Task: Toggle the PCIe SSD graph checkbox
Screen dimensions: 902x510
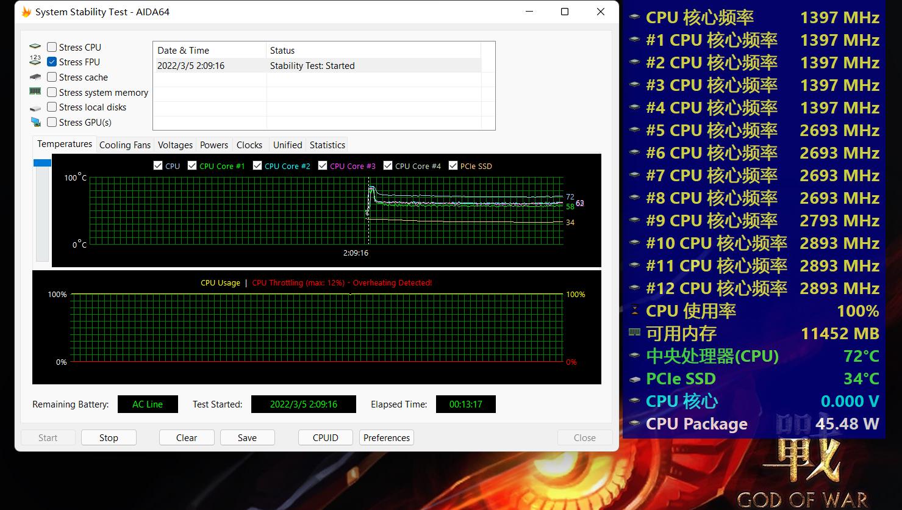Action: 453,165
